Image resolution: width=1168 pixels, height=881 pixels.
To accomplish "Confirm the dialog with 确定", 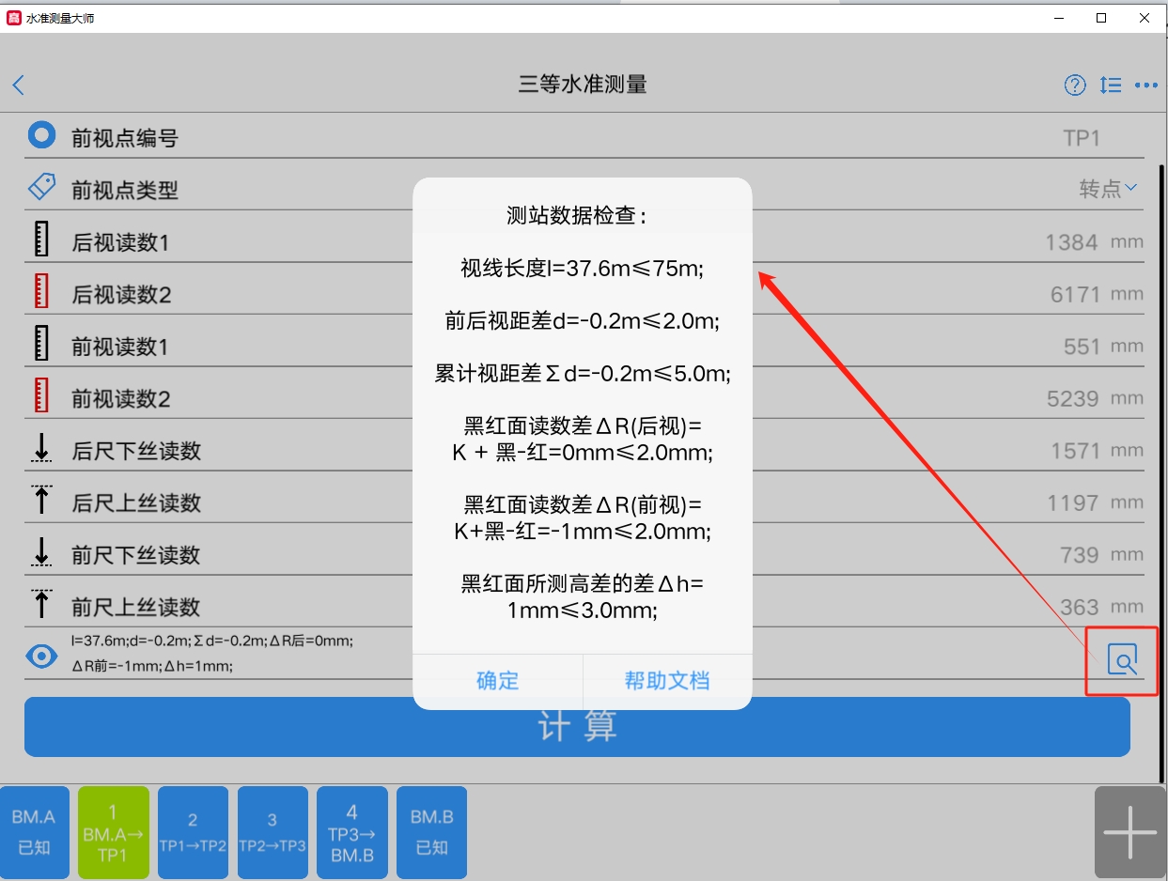I will [497, 680].
